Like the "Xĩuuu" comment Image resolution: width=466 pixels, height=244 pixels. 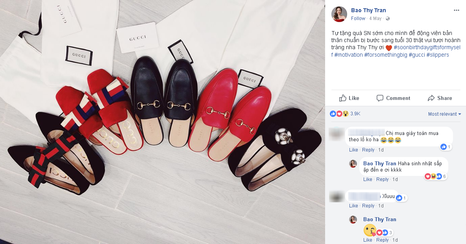pos(353,206)
